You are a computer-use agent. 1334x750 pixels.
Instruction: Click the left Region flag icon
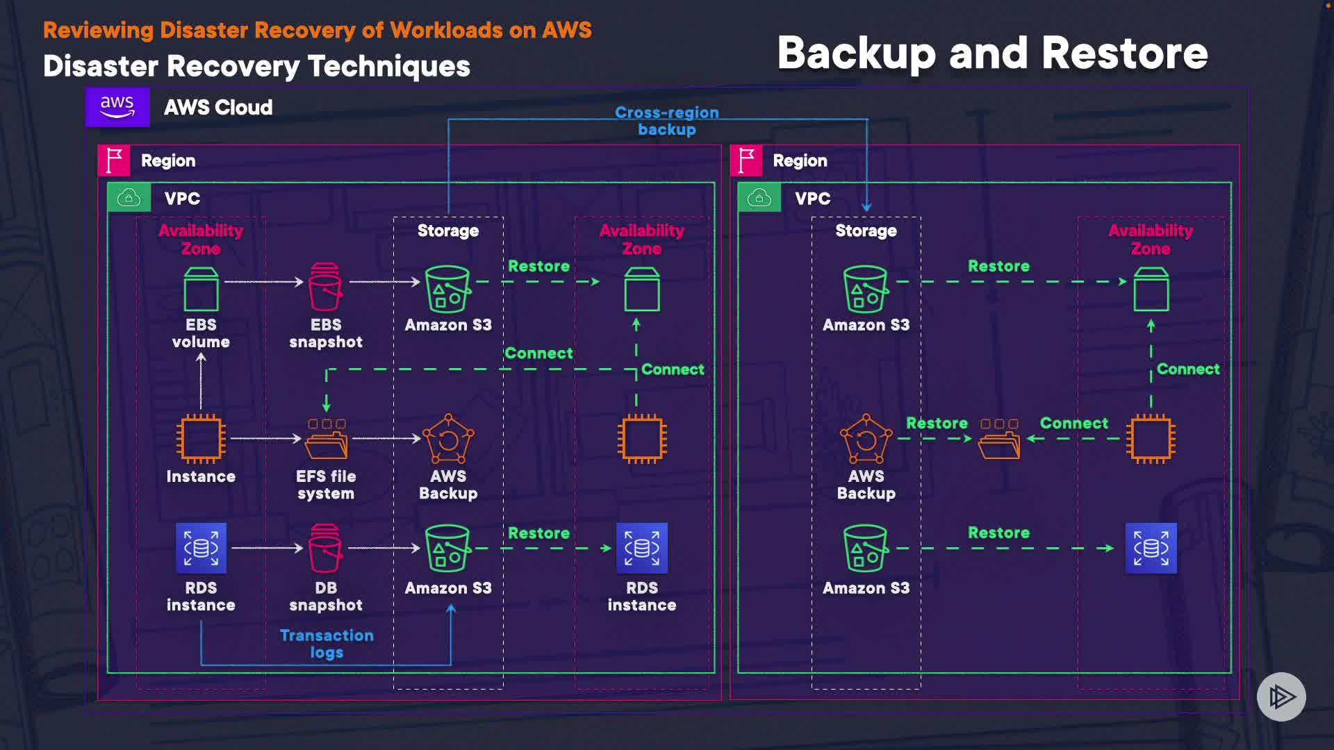click(114, 160)
